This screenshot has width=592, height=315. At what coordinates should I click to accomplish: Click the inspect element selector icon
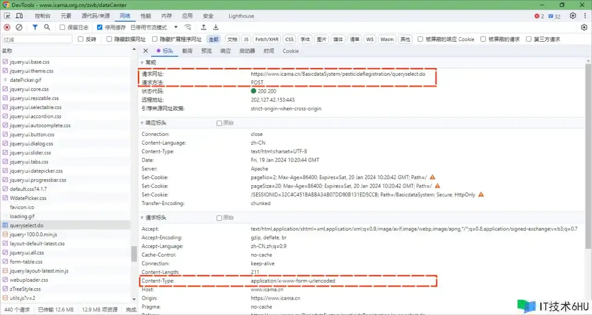click(7, 16)
